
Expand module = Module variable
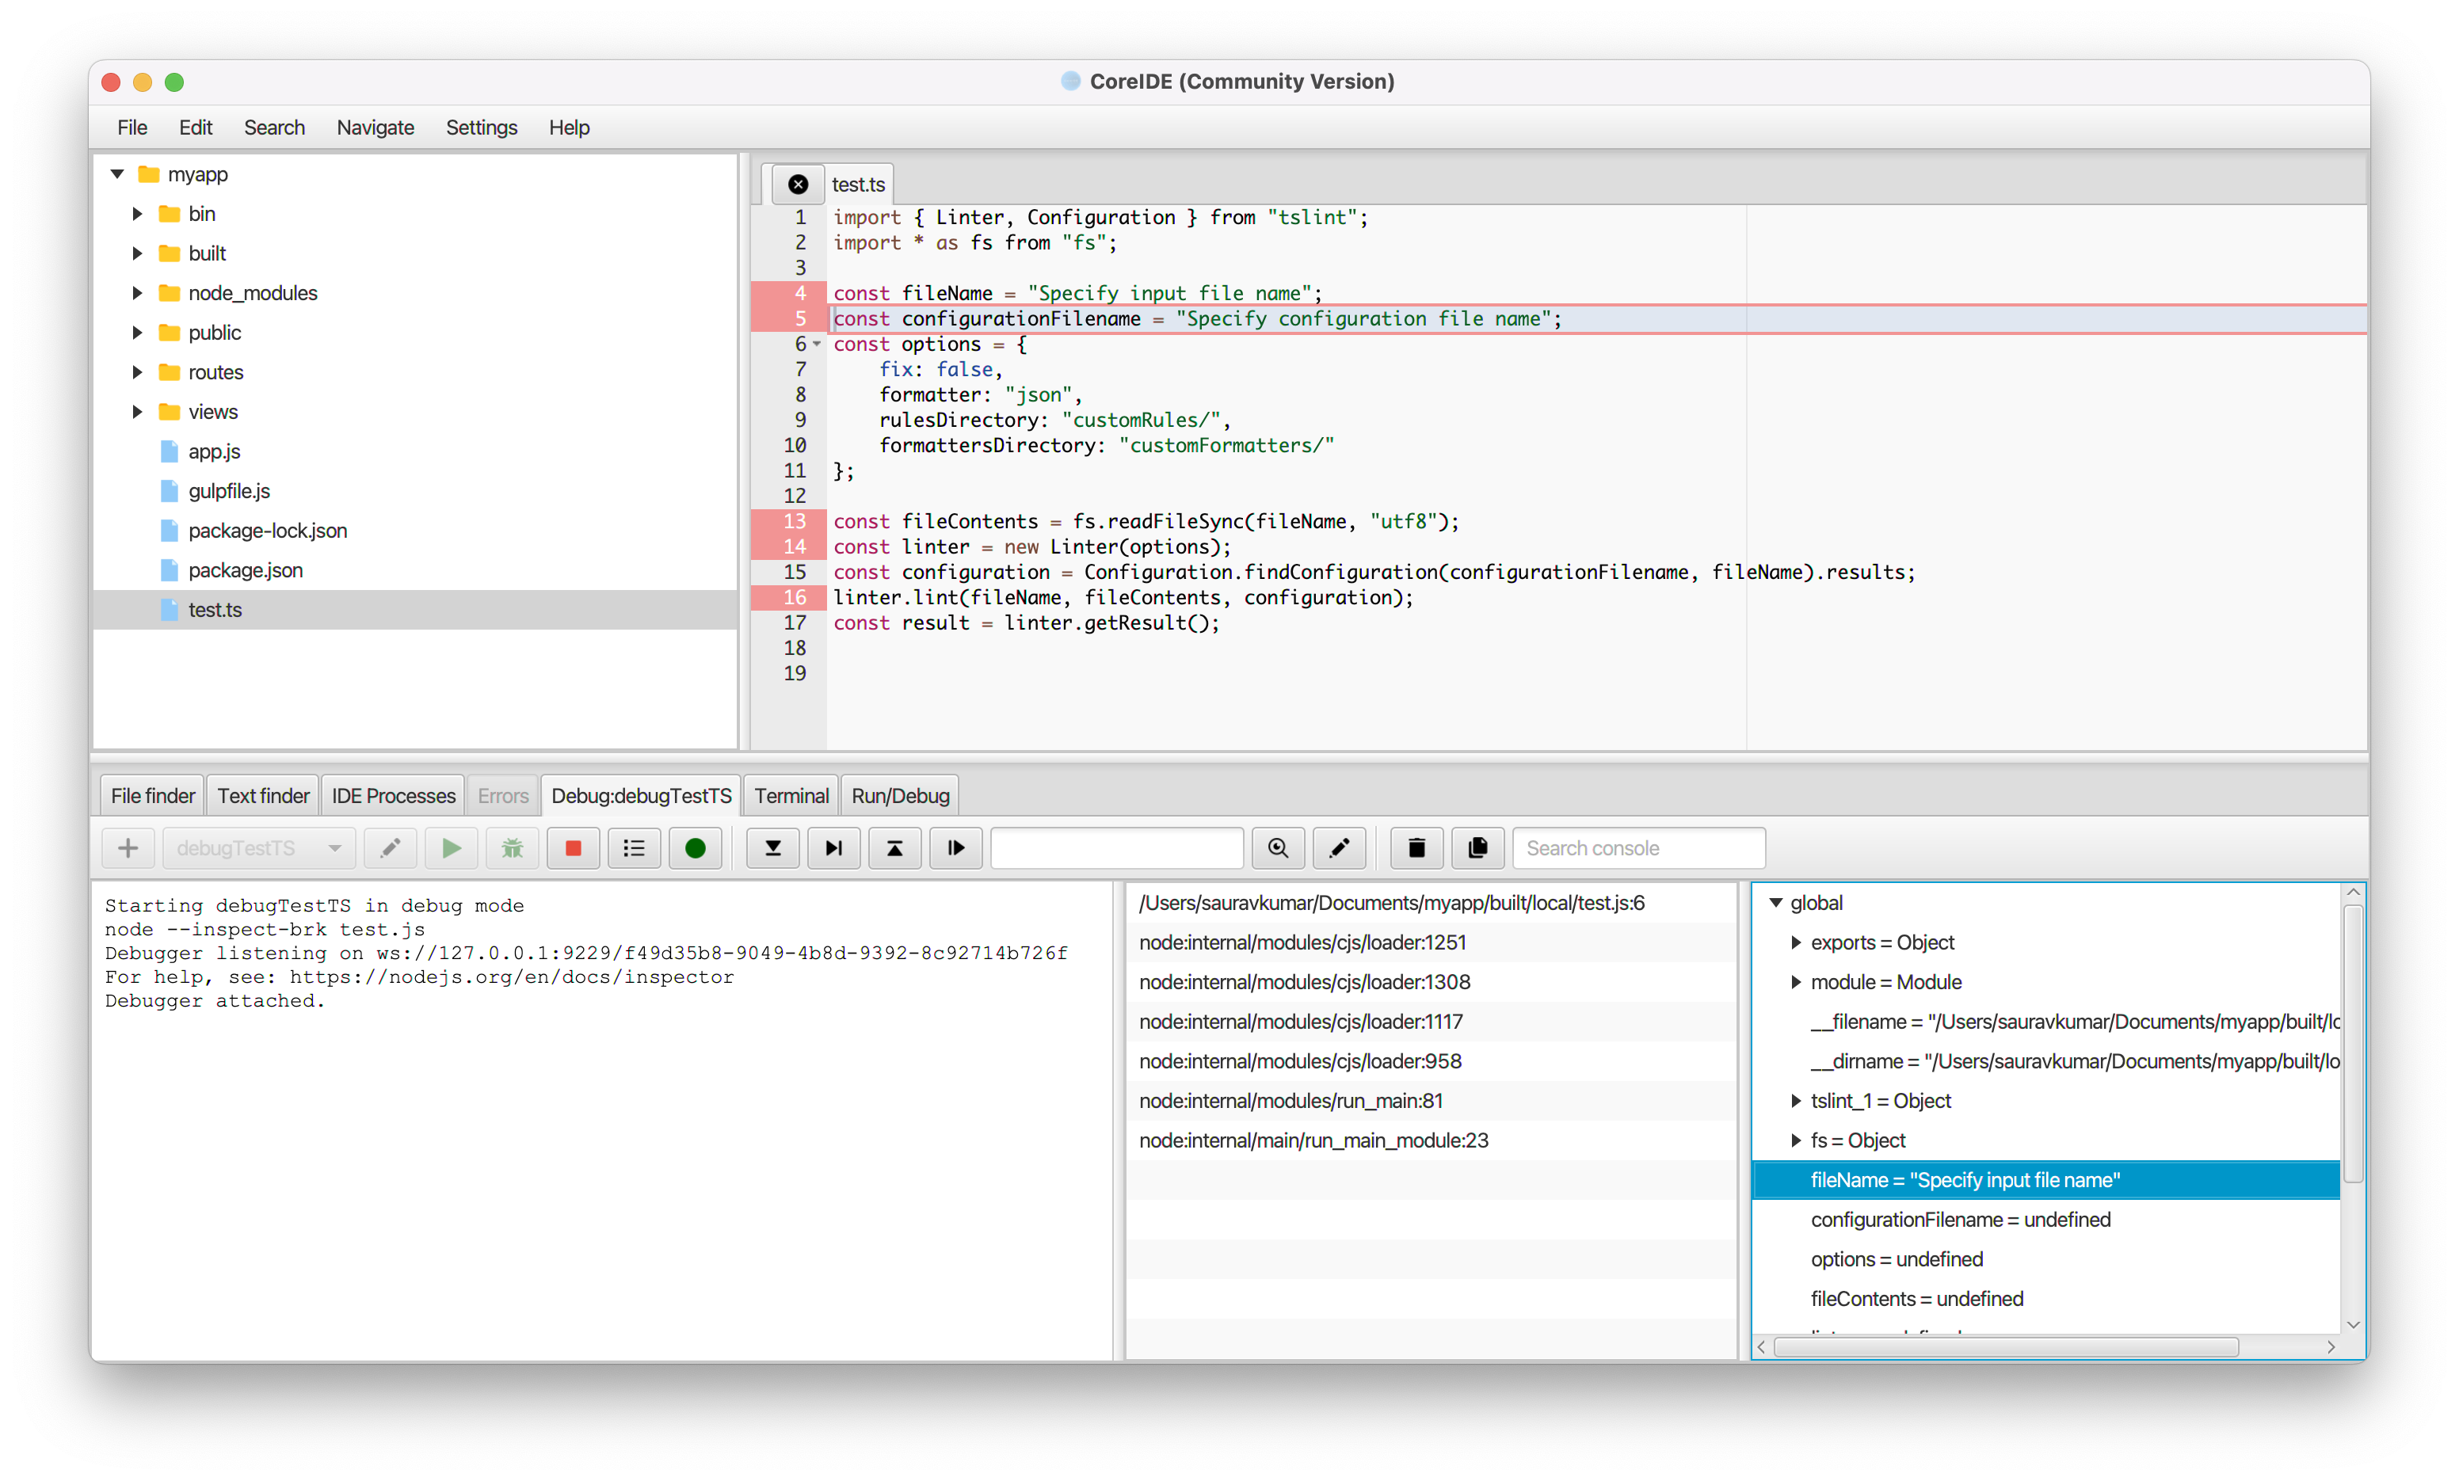pos(1795,983)
